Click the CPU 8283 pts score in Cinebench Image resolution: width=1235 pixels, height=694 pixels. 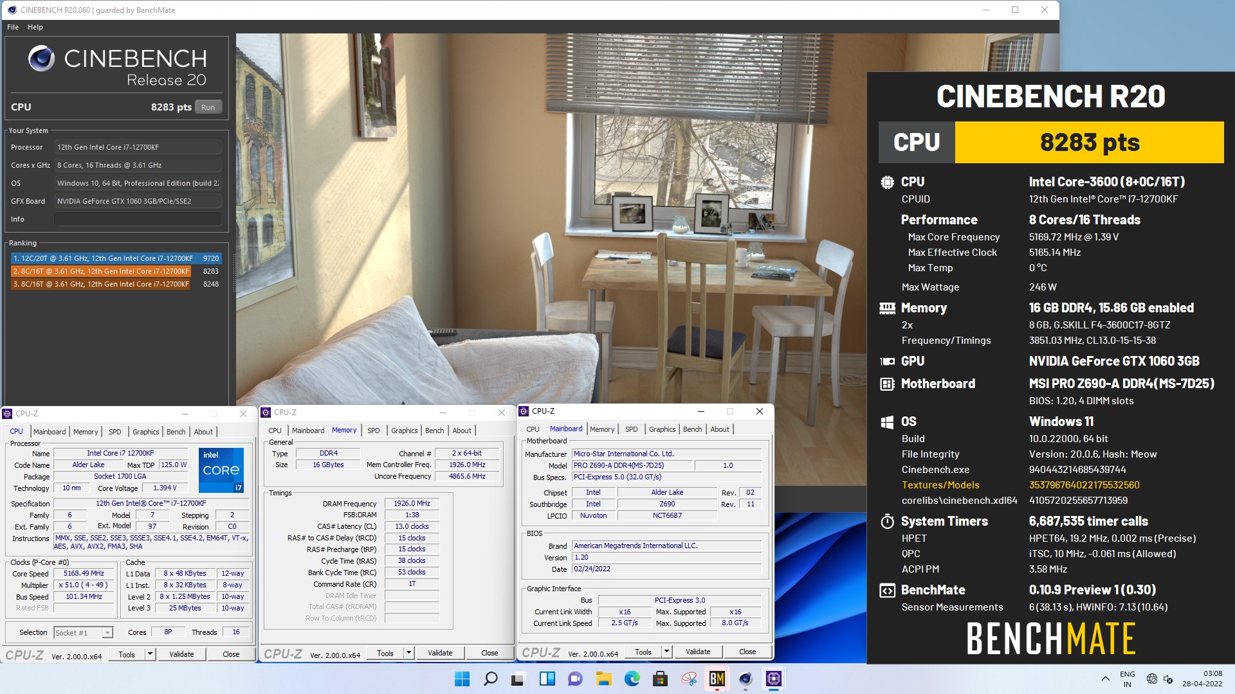(x=171, y=107)
